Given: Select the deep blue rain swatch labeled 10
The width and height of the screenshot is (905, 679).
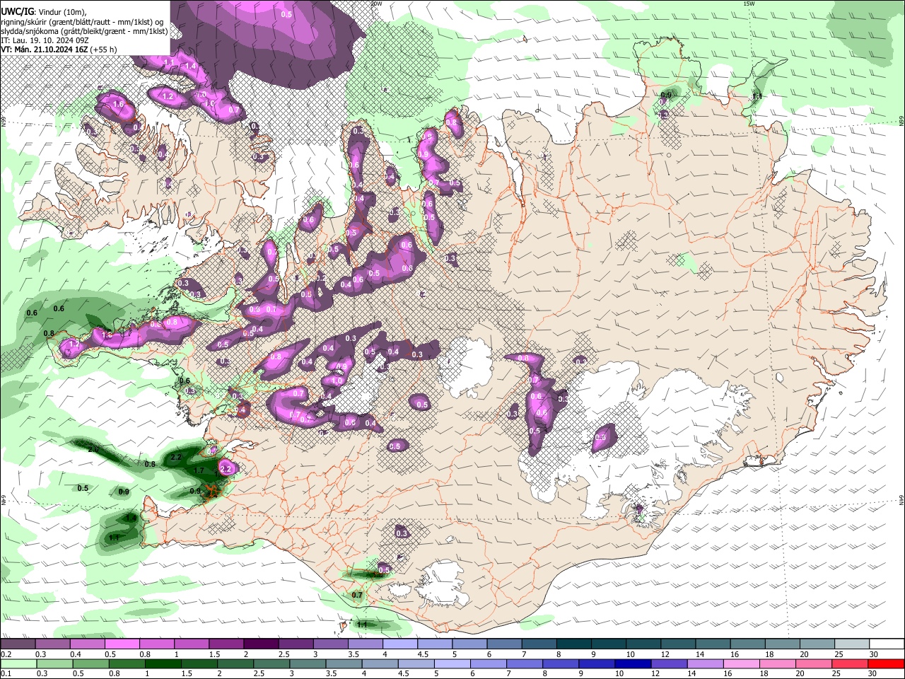Looking at the screenshot, I should pyautogui.click(x=633, y=663).
